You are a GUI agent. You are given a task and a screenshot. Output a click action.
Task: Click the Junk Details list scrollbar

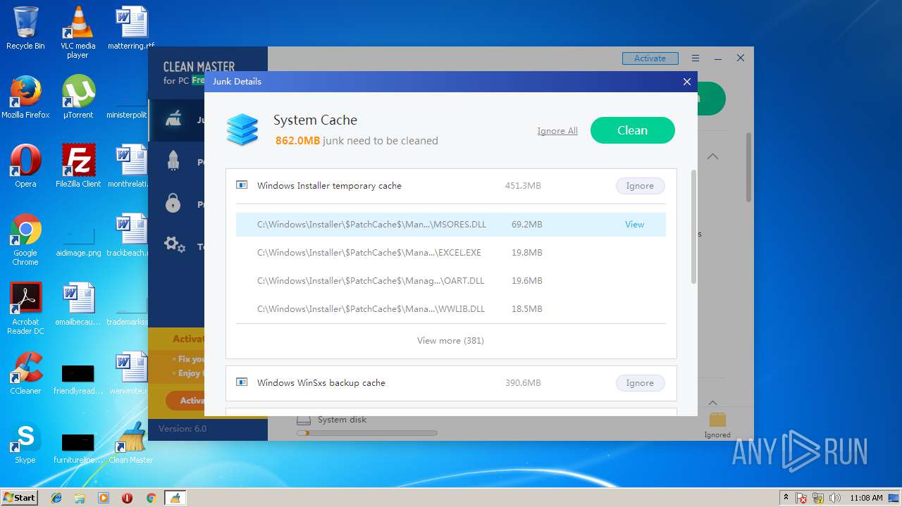(693, 227)
